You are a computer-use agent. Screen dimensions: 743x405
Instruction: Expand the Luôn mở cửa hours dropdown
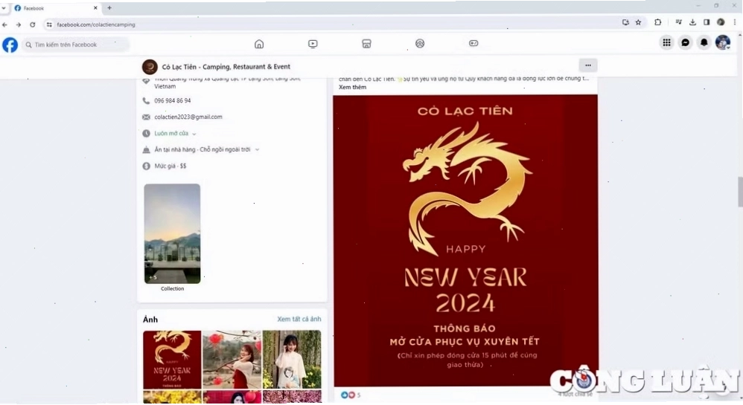point(194,134)
